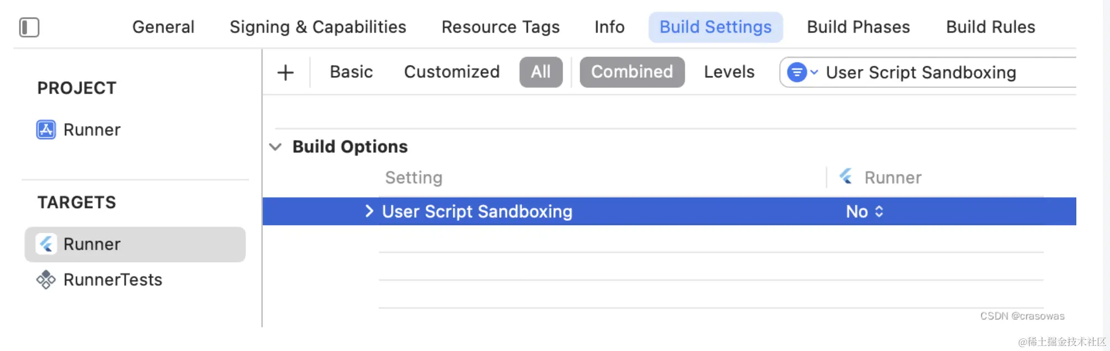The height and width of the screenshot is (351, 1110).
Task: Collapse the Build Options section
Action: click(x=275, y=147)
